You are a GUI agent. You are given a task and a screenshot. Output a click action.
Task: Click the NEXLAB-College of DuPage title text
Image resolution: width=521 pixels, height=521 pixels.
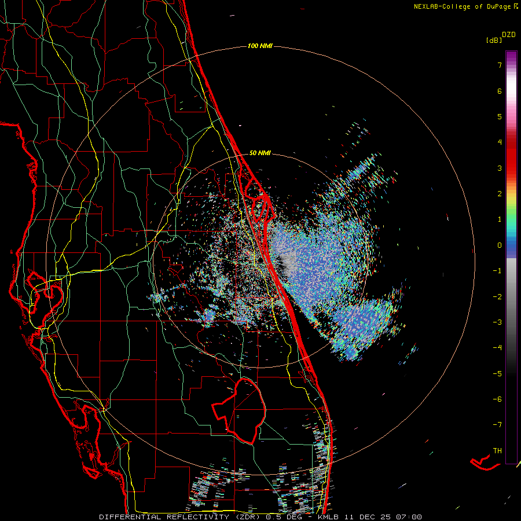pos(463,6)
